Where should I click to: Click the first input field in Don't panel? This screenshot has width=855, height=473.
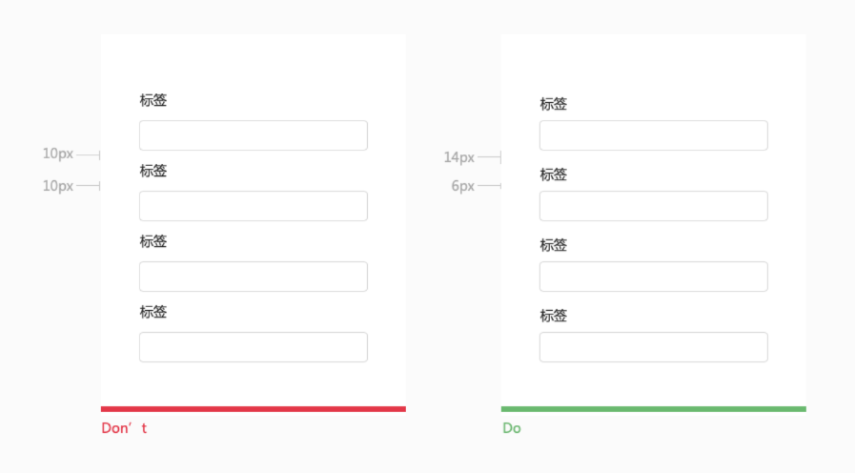pyautogui.click(x=253, y=135)
